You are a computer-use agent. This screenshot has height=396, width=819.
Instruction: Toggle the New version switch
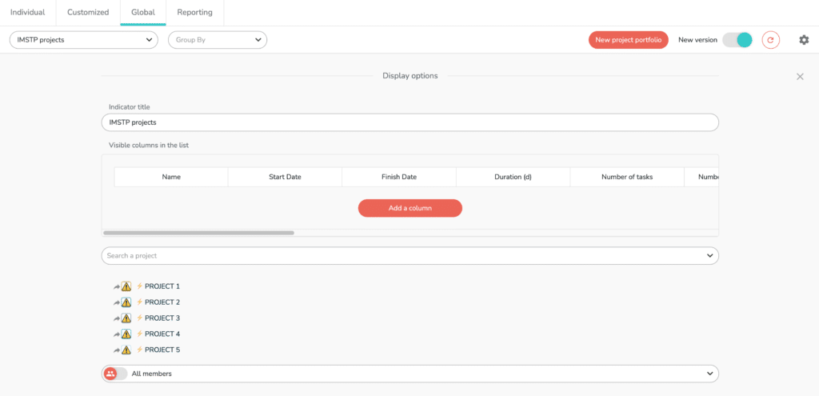[x=737, y=40]
